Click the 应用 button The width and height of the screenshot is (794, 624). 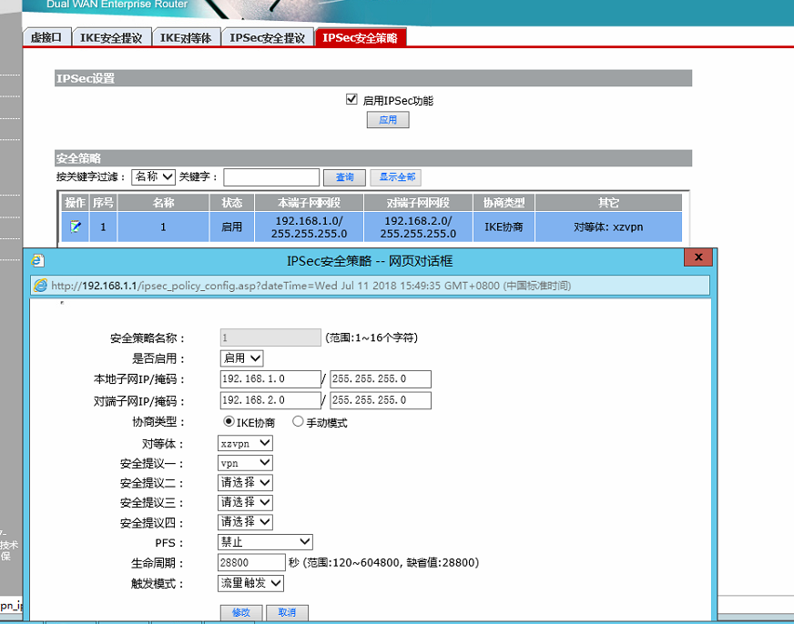(x=388, y=120)
